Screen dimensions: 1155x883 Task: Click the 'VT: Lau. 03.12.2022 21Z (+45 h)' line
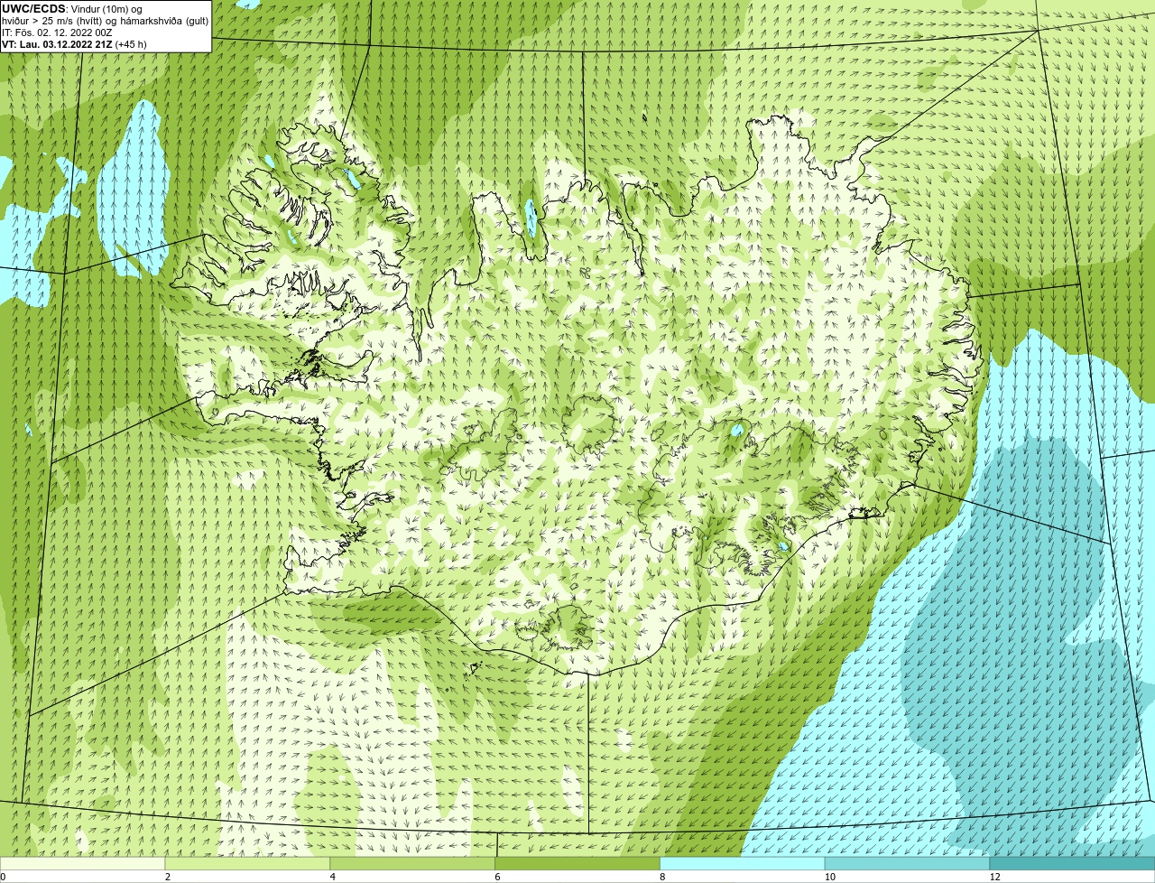click(x=75, y=44)
